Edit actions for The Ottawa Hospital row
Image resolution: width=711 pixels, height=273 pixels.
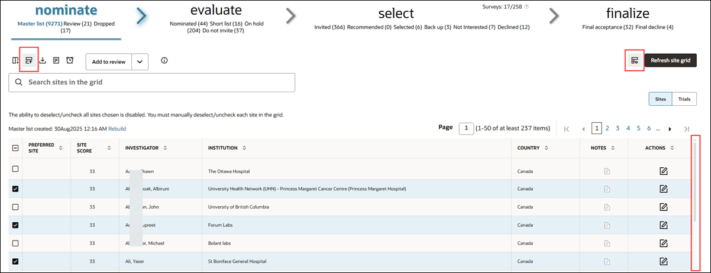point(664,171)
